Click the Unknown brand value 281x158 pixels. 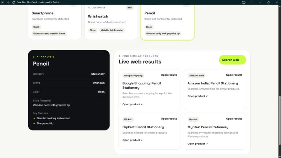tap(99, 83)
